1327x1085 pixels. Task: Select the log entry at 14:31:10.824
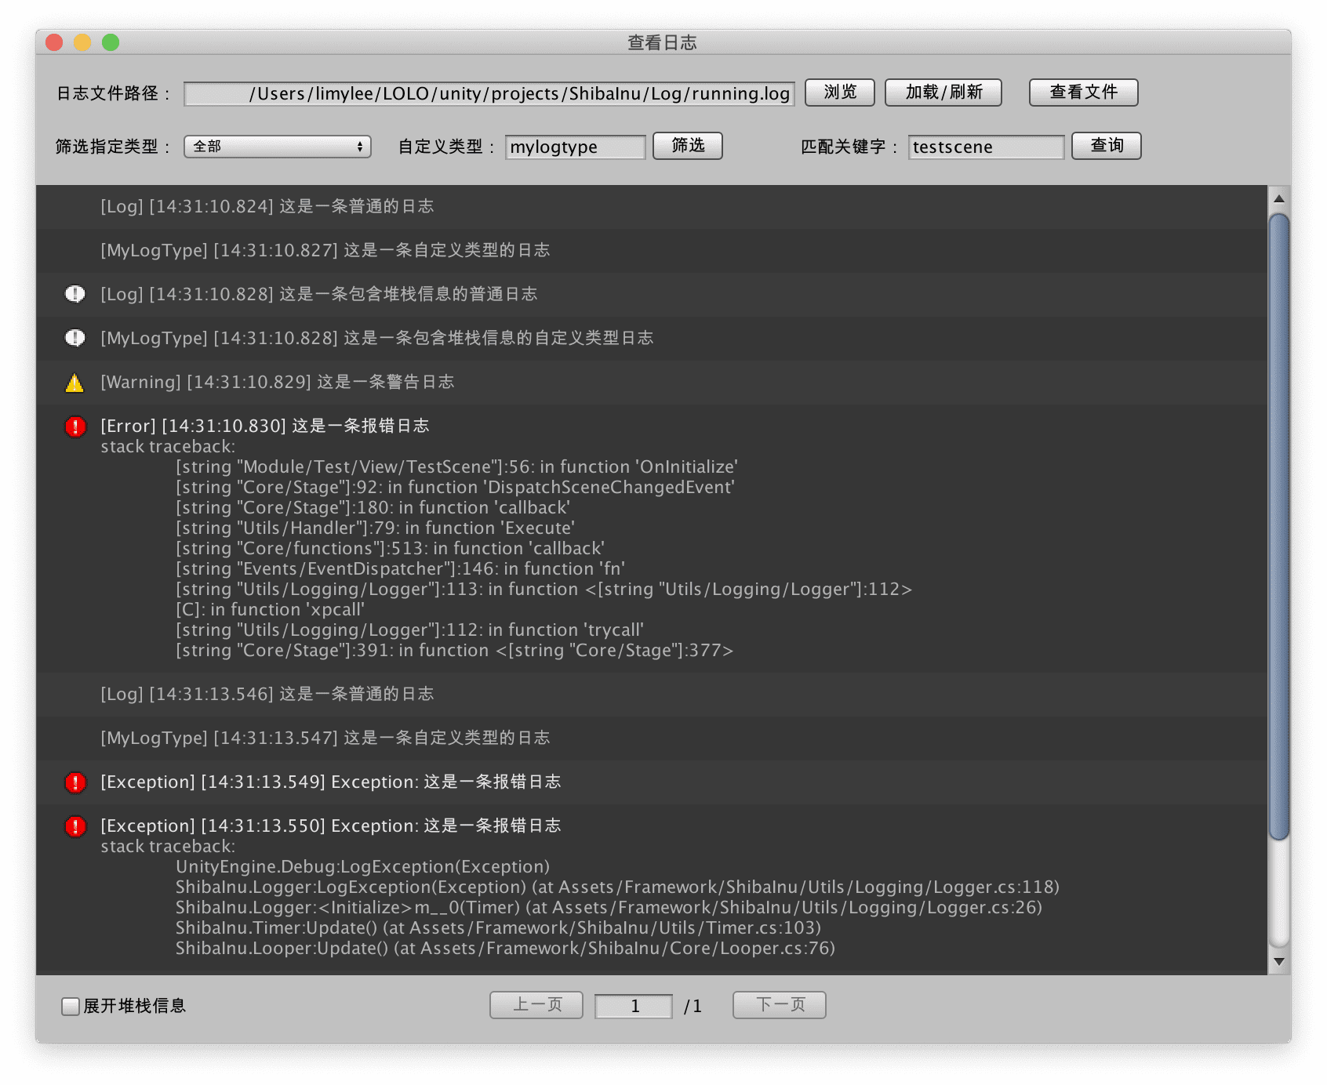click(651, 207)
